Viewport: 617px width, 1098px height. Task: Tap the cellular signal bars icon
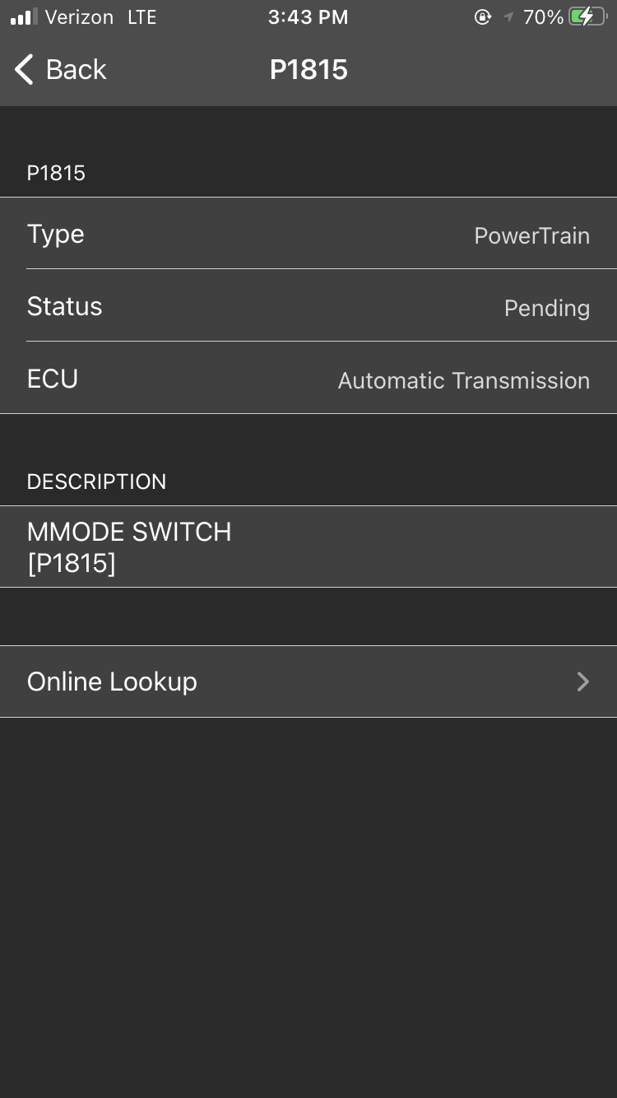(x=24, y=17)
